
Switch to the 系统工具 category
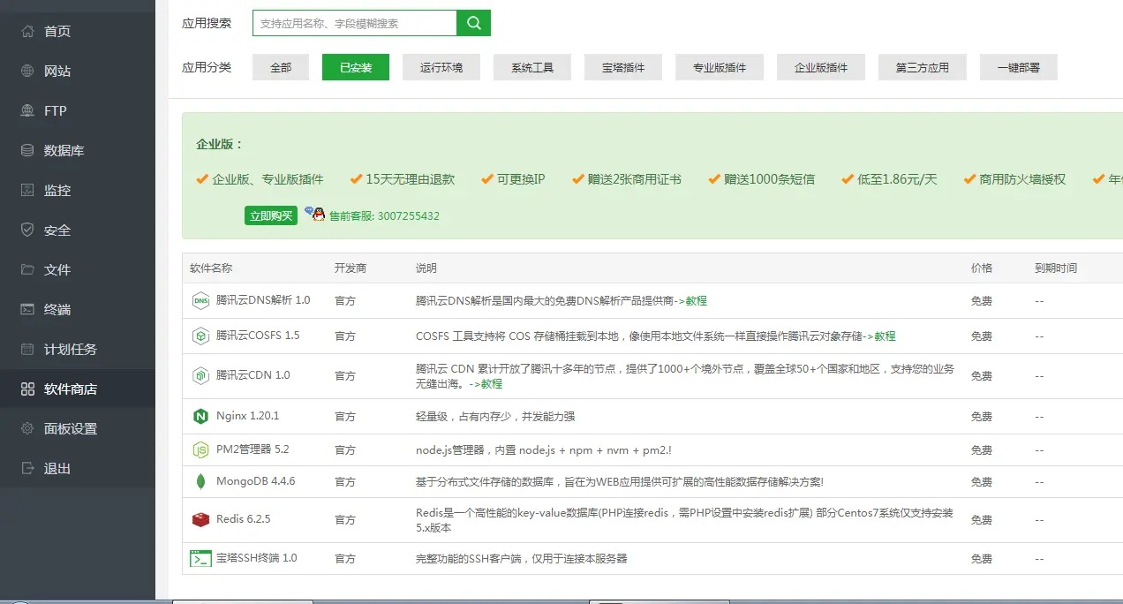(x=532, y=67)
